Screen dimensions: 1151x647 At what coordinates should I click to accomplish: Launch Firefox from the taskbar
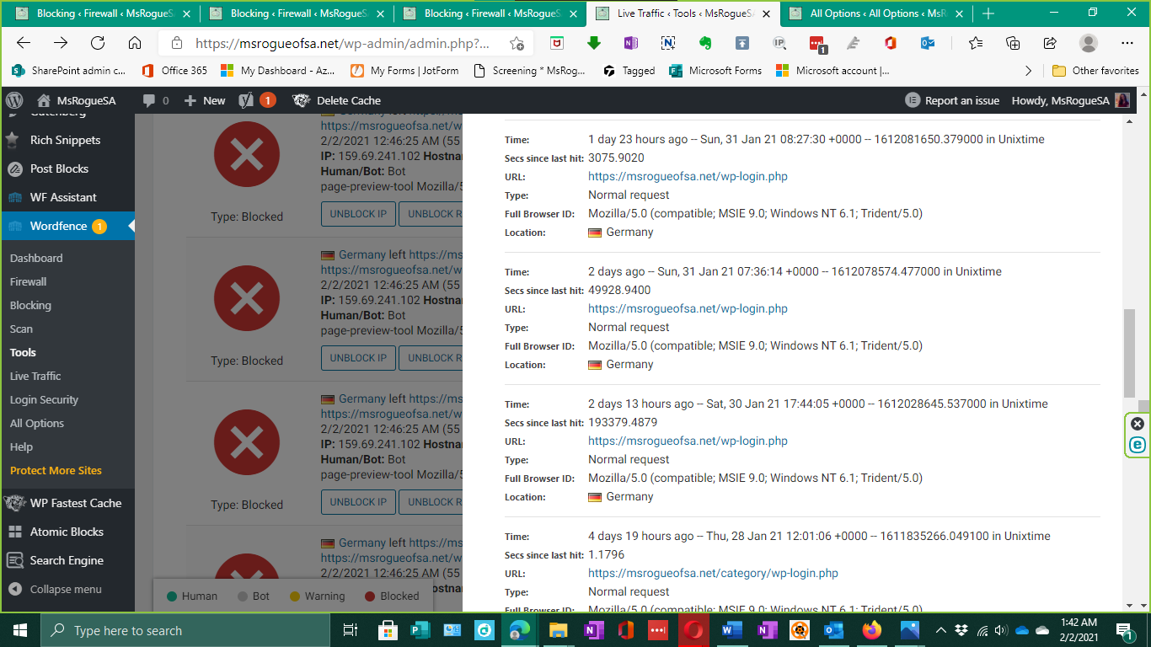point(871,630)
